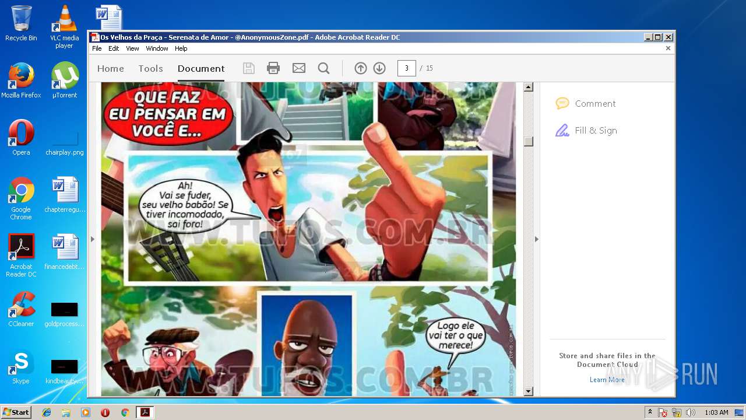
Task: Open Opera from the taskbar
Action: tap(105, 412)
